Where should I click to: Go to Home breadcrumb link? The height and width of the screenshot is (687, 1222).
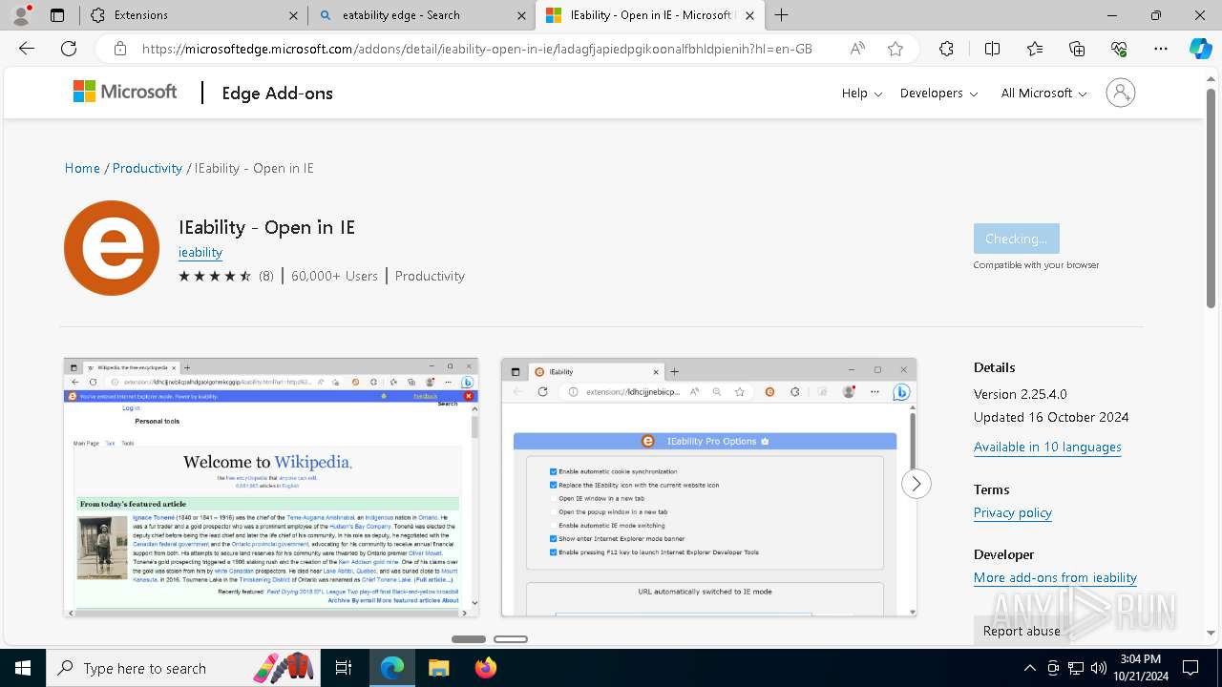tap(82, 168)
